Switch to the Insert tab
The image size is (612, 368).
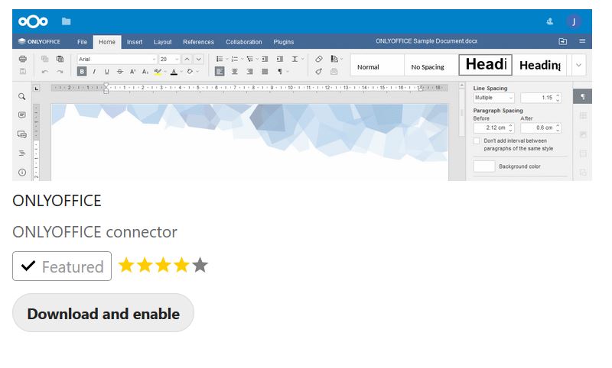[135, 42]
